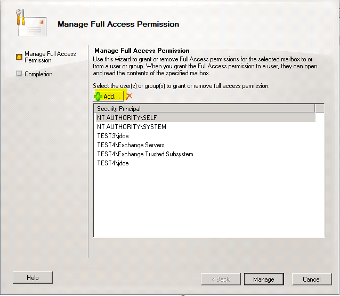The width and height of the screenshot is (340, 296).
Task: Select the NT AUTHORITY\SYSTEM entry
Action: click(132, 127)
